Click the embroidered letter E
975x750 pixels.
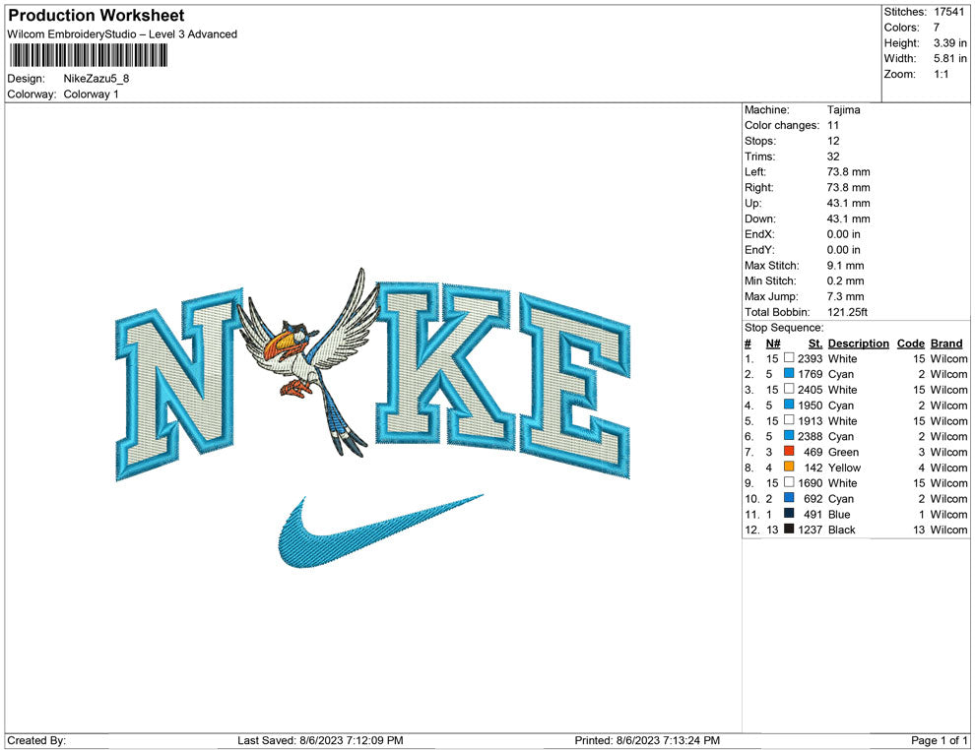point(574,387)
